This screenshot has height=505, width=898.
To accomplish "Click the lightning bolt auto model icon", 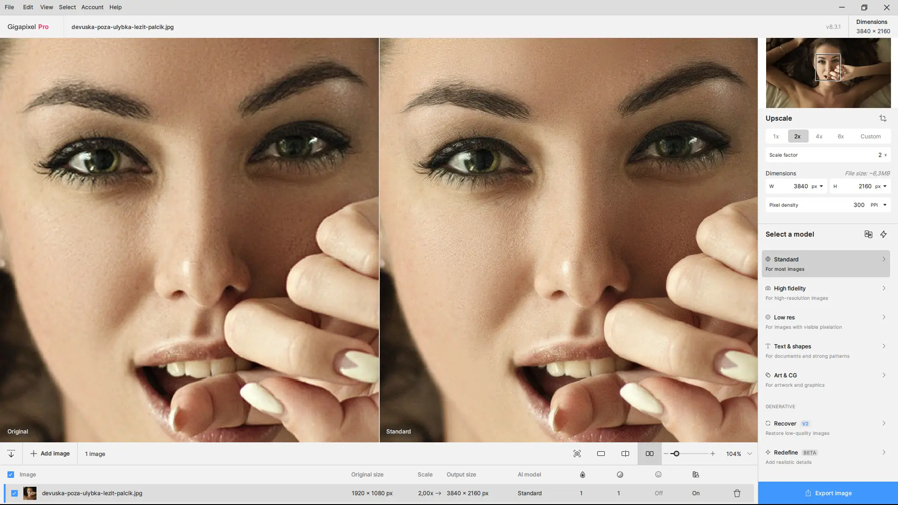I will coord(883,234).
